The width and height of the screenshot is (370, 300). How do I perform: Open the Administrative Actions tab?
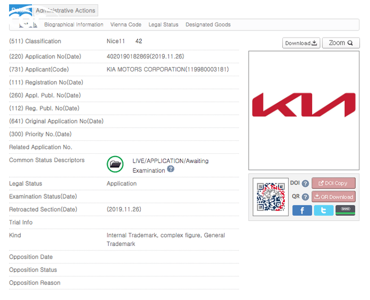point(66,11)
